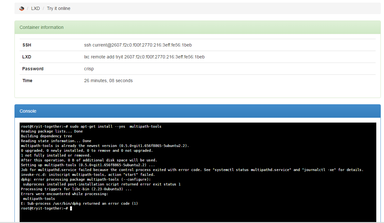Click the 'After this operation, 0 B' line
This screenshot has height=223, width=384.
[x=89, y=160]
